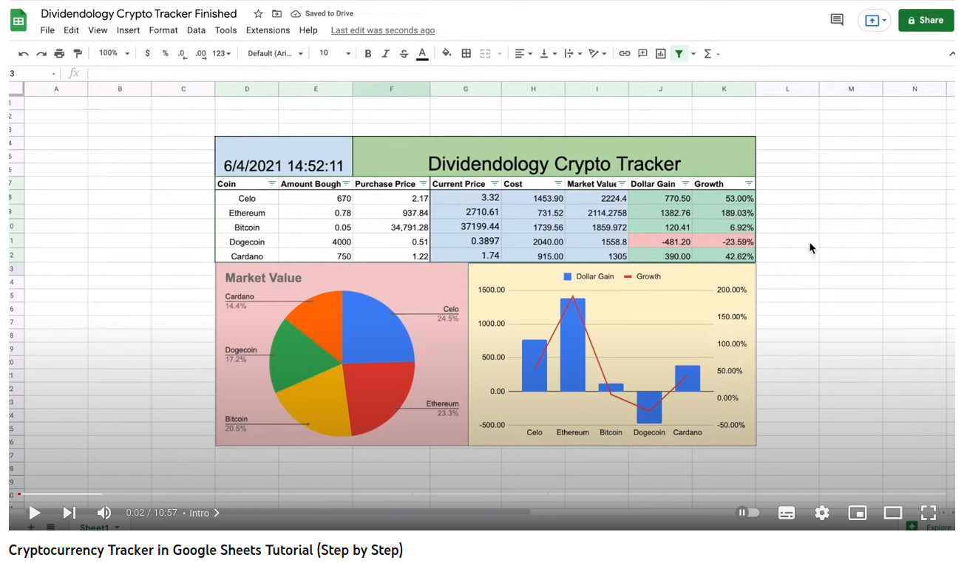The width and height of the screenshot is (967, 563).
Task: Open the text color picker
Action: tap(422, 53)
